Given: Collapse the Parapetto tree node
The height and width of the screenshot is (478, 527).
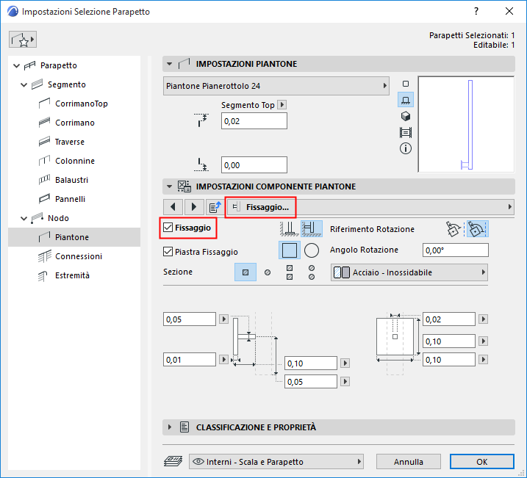Looking at the screenshot, I should [x=16, y=65].
